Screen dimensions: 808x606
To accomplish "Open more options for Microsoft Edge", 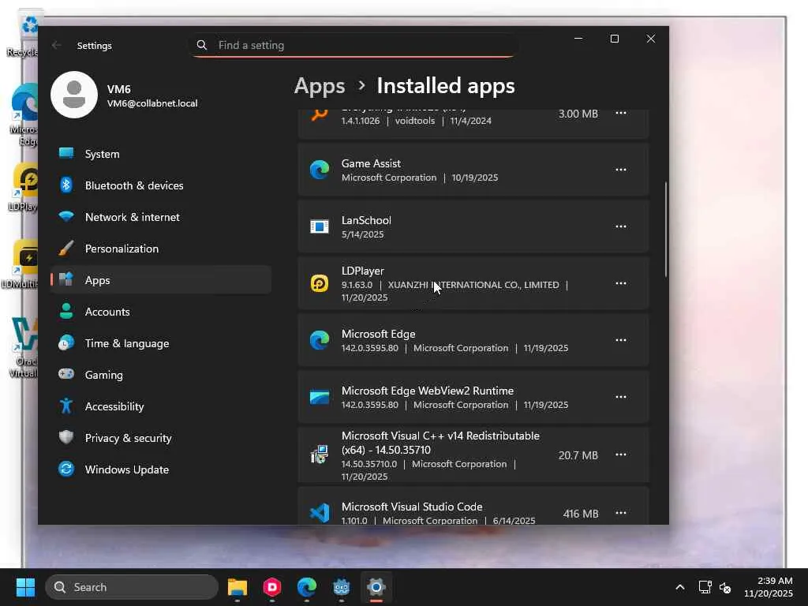I will [621, 340].
